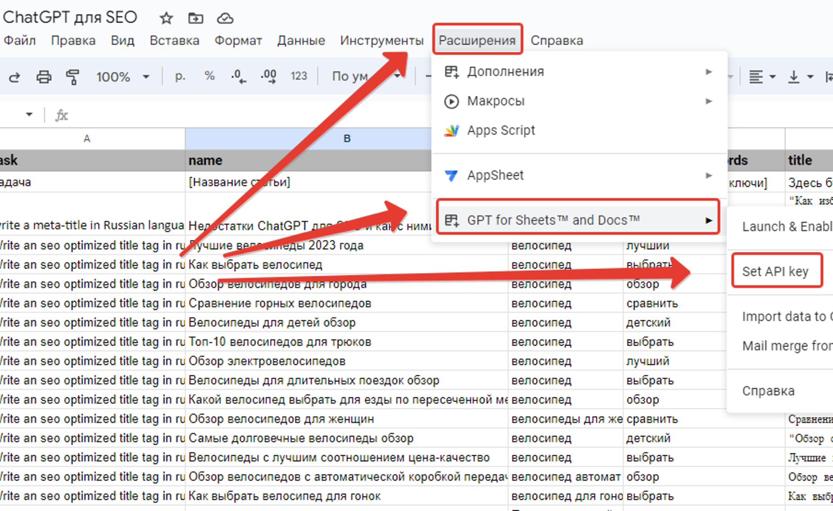Screen dimensions: 833x511
Task: Open vertical align options
Action: click(800, 77)
